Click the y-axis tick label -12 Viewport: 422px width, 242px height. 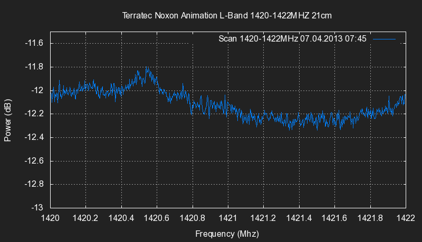tap(37, 90)
